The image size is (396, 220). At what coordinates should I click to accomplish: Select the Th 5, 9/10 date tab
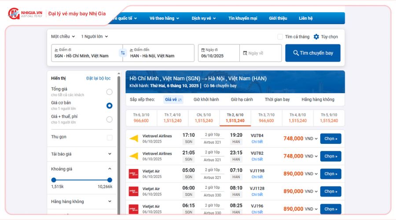329,118
